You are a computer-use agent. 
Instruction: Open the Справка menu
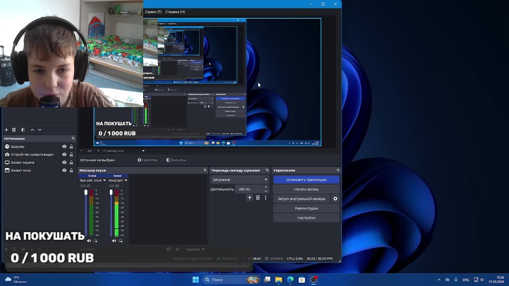pyautogui.click(x=175, y=12)
